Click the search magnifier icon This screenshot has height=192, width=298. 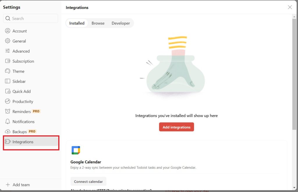(8, 18)
